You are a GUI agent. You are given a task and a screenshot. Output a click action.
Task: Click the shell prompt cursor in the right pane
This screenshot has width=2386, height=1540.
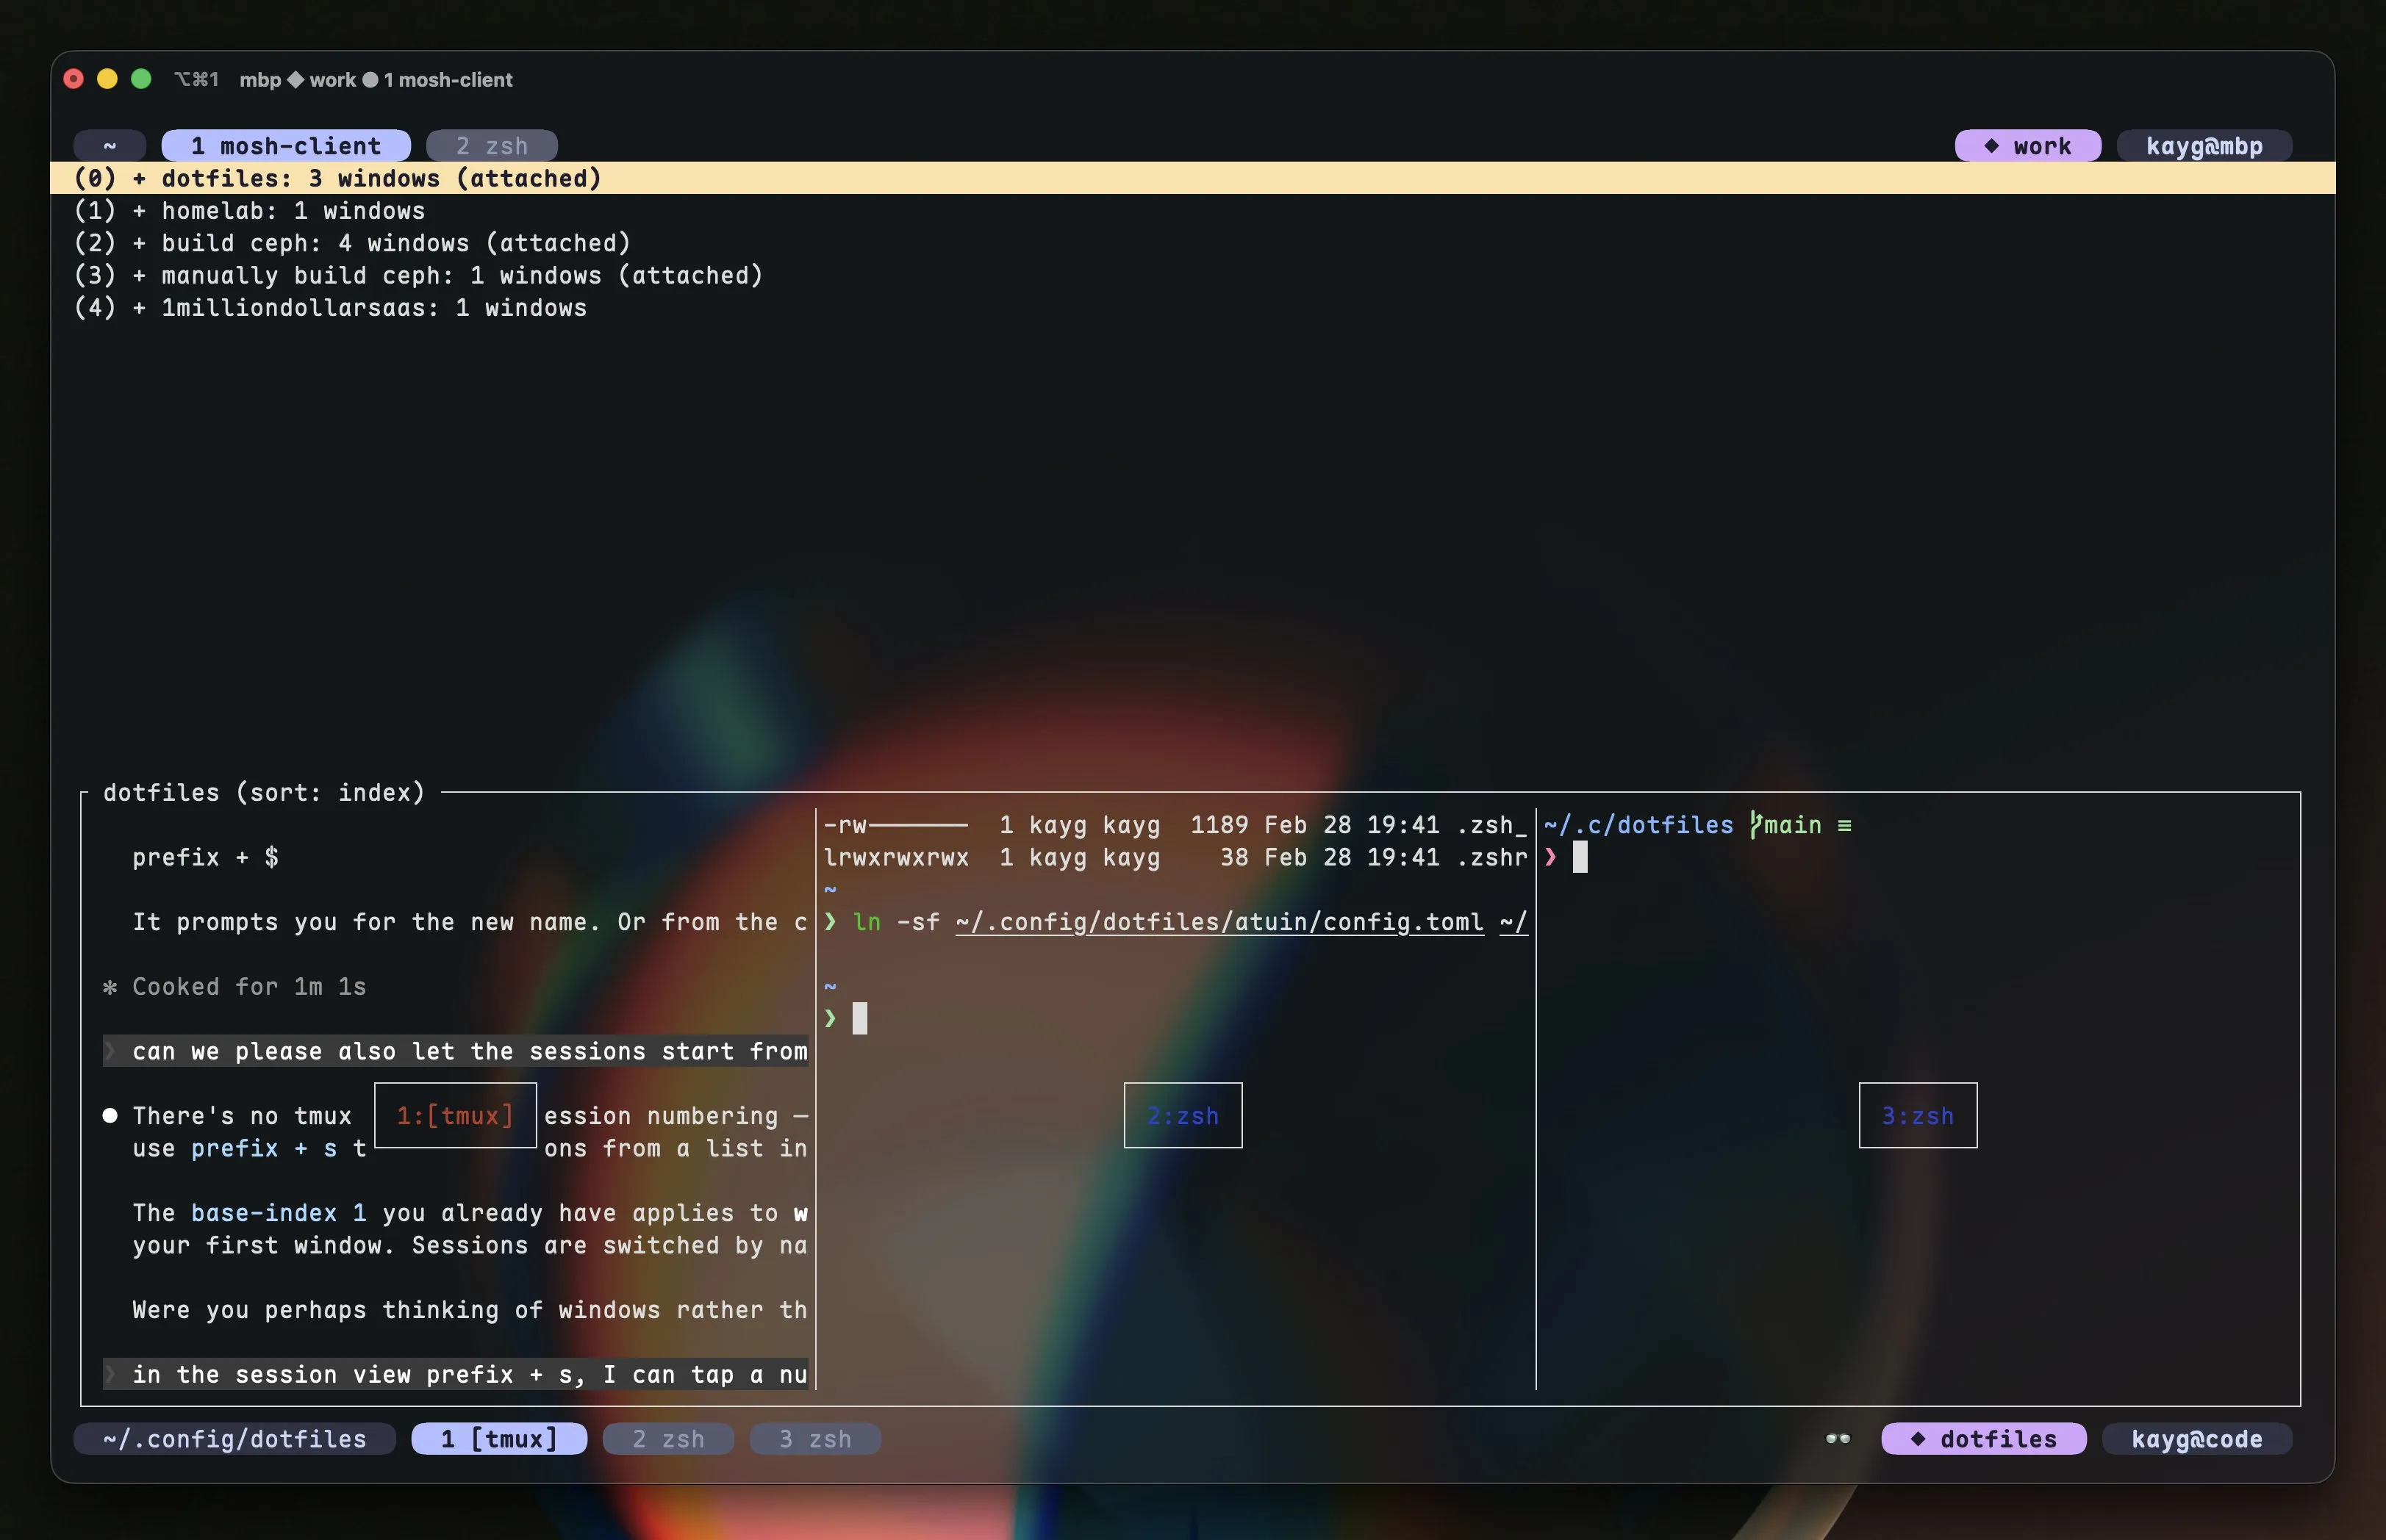click(1580, 857)
